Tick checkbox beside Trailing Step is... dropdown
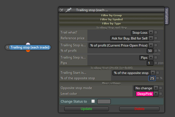This screenshot has width=175, height=117. click(x=156, y=57)
